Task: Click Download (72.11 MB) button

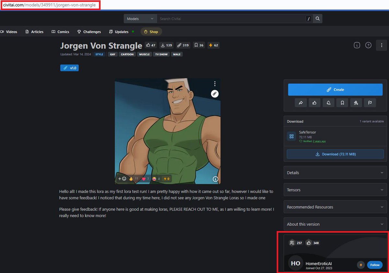Action: tap(335, 154)
